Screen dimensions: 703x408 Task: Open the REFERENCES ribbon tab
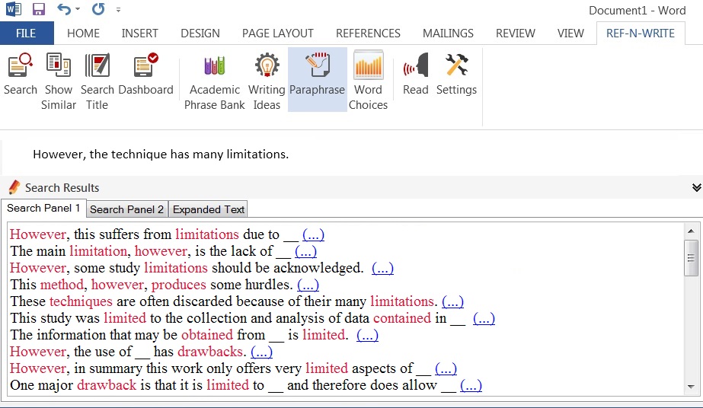[368, 33]
